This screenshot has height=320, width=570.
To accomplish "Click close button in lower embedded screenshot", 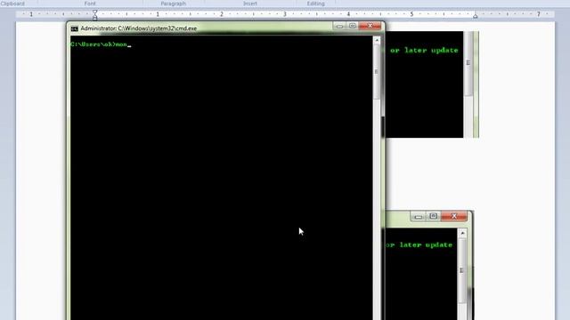I will tap(453, 216).
